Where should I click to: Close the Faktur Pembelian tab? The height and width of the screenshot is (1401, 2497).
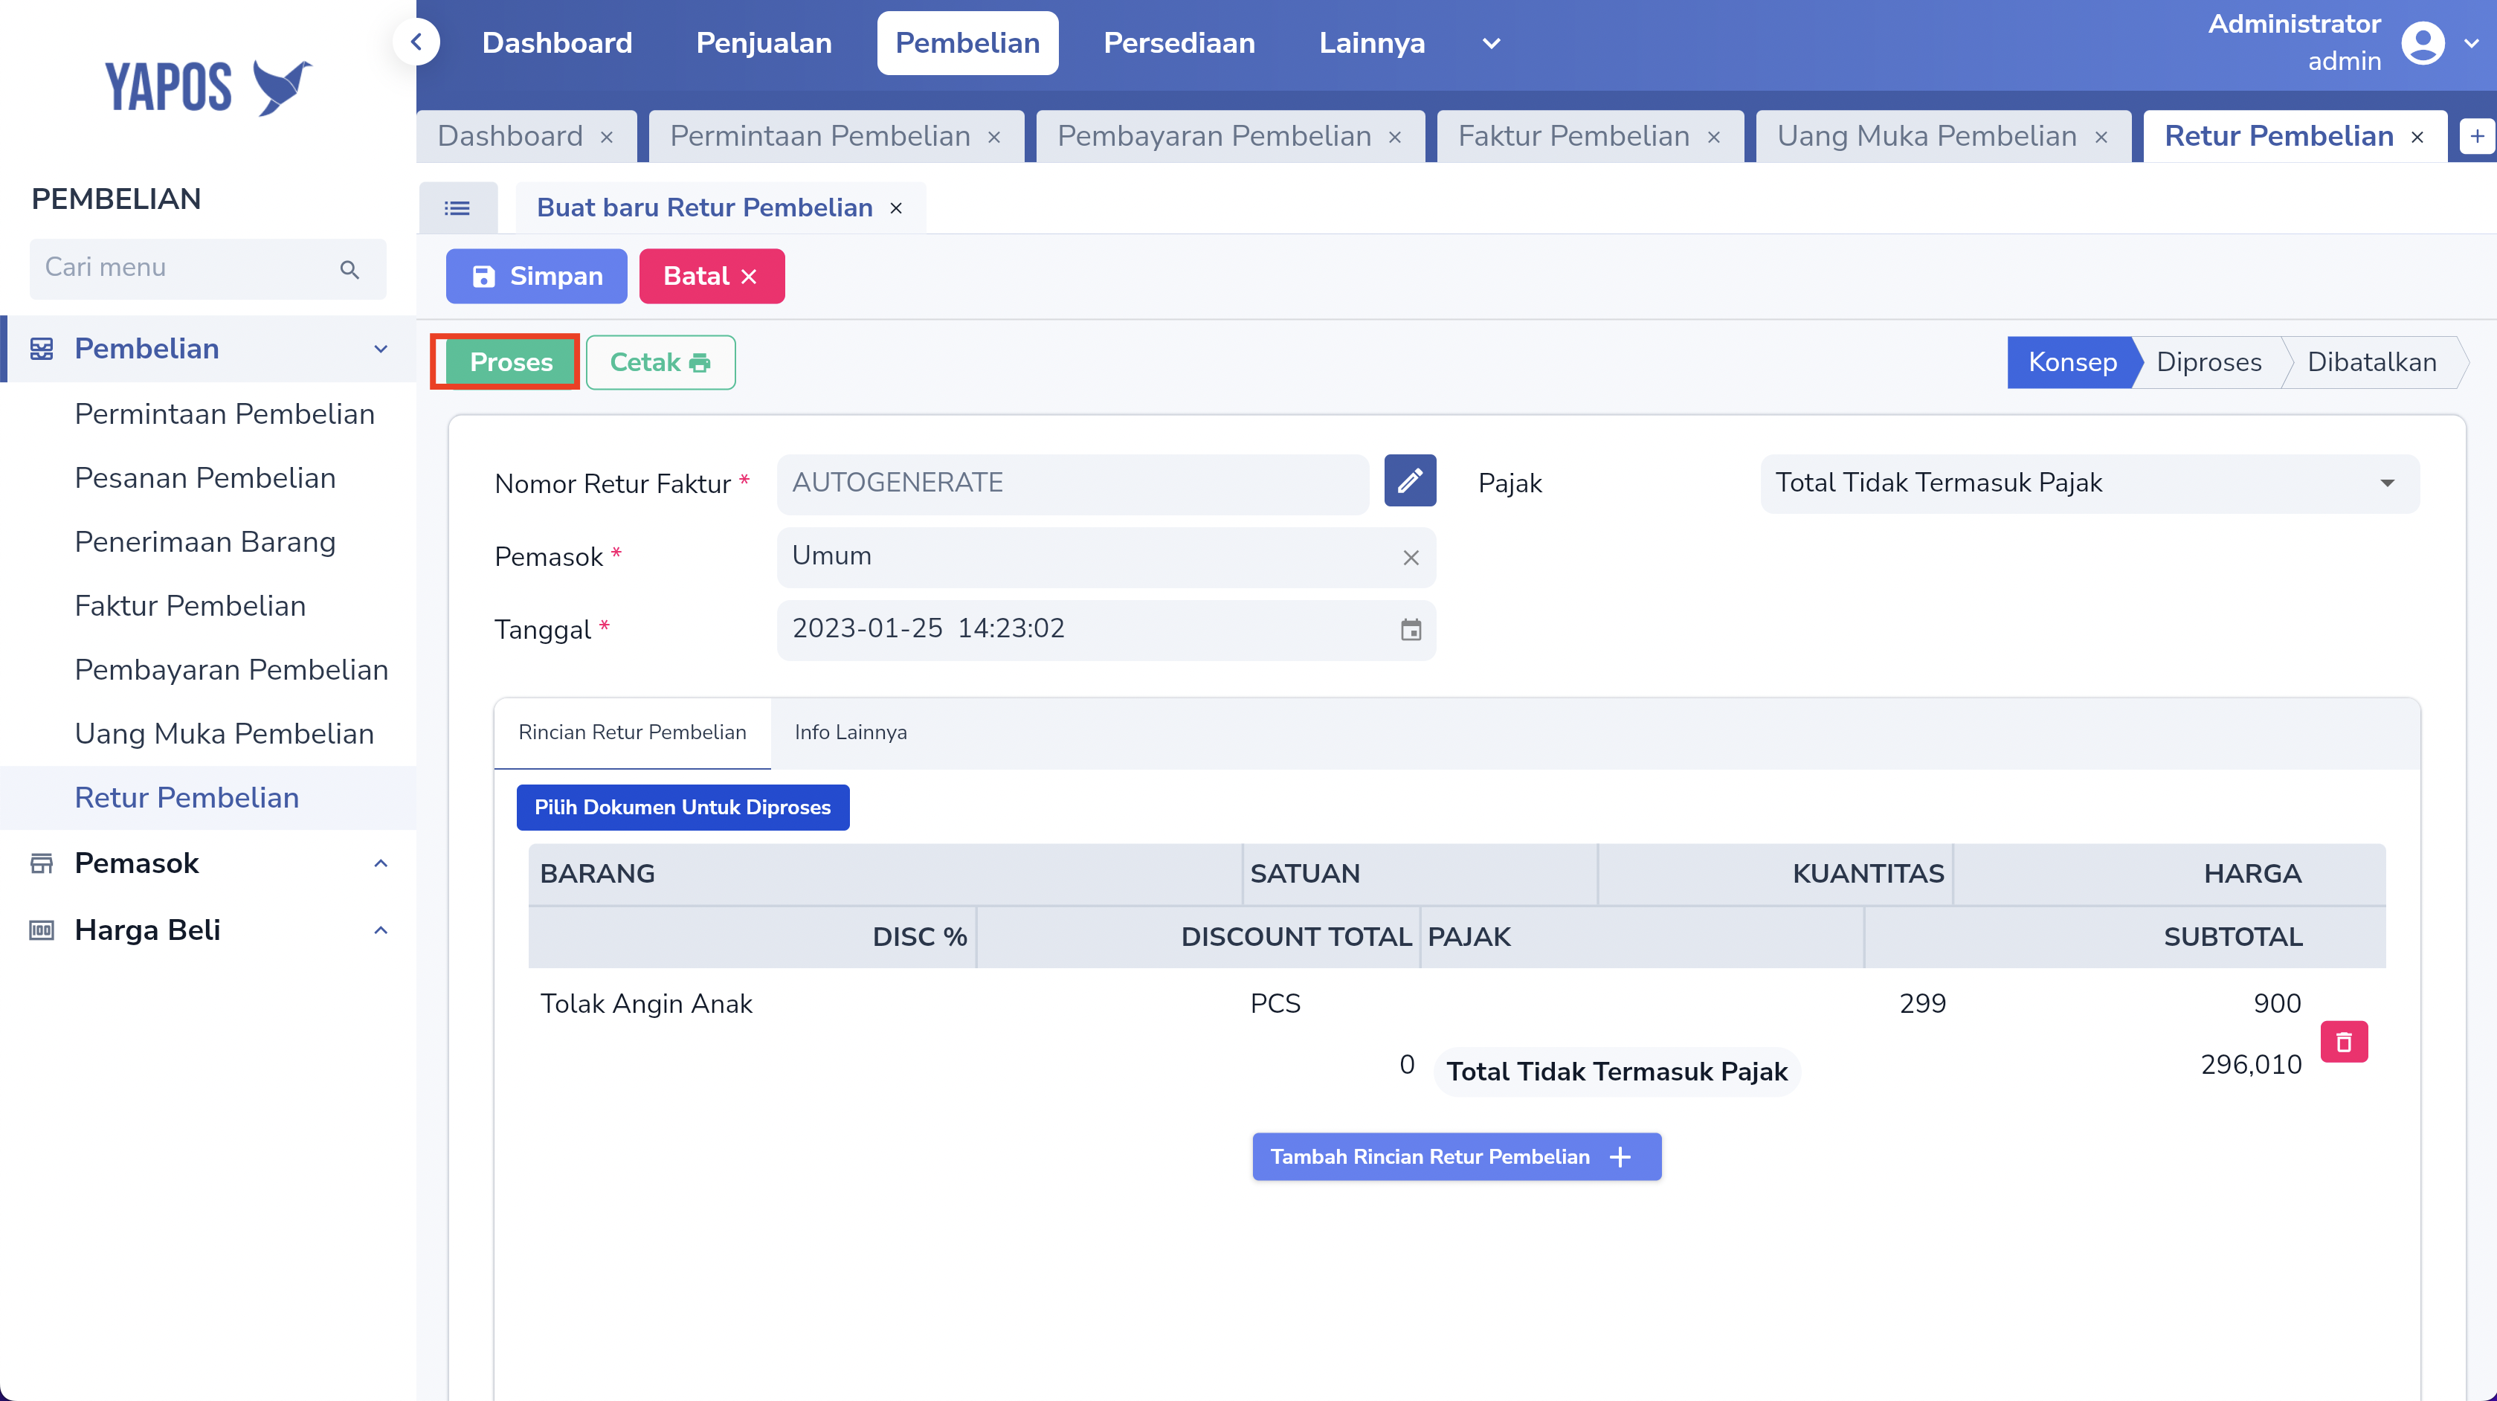(1714, 138)
